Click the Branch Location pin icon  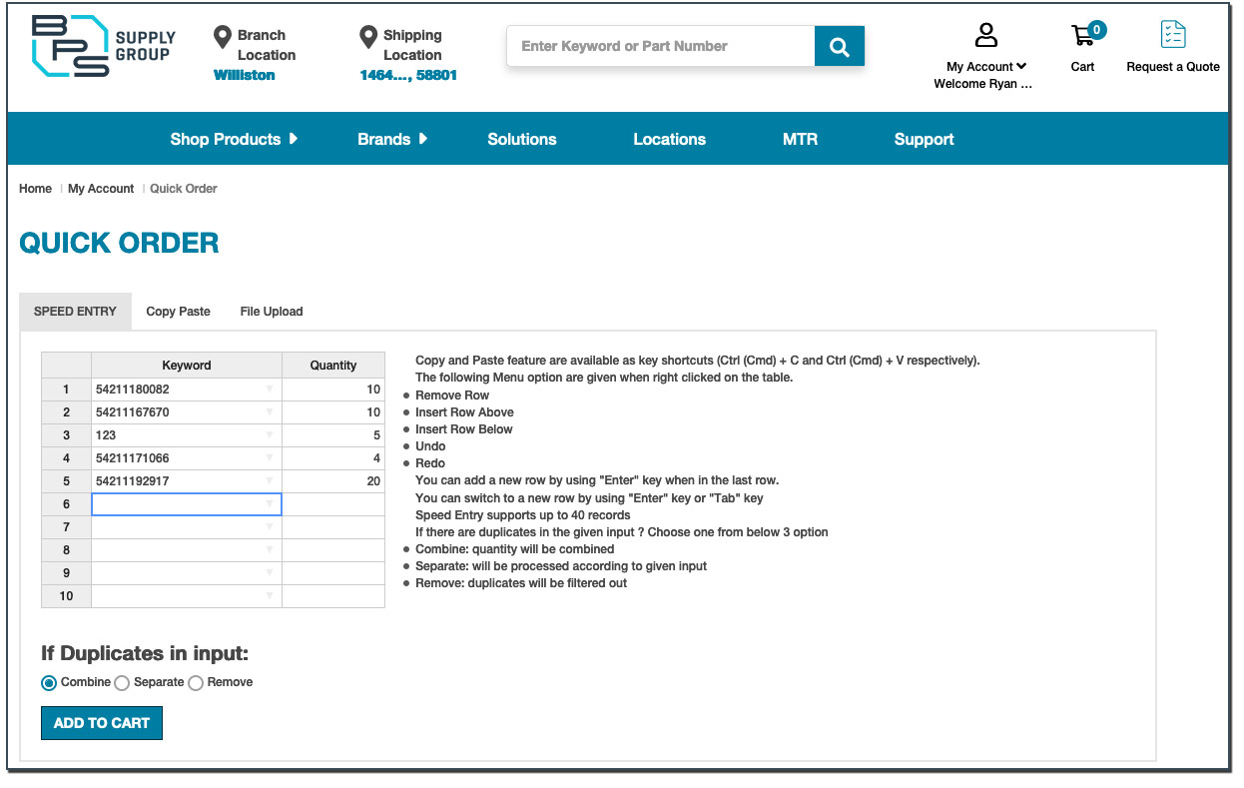(223, 38)
